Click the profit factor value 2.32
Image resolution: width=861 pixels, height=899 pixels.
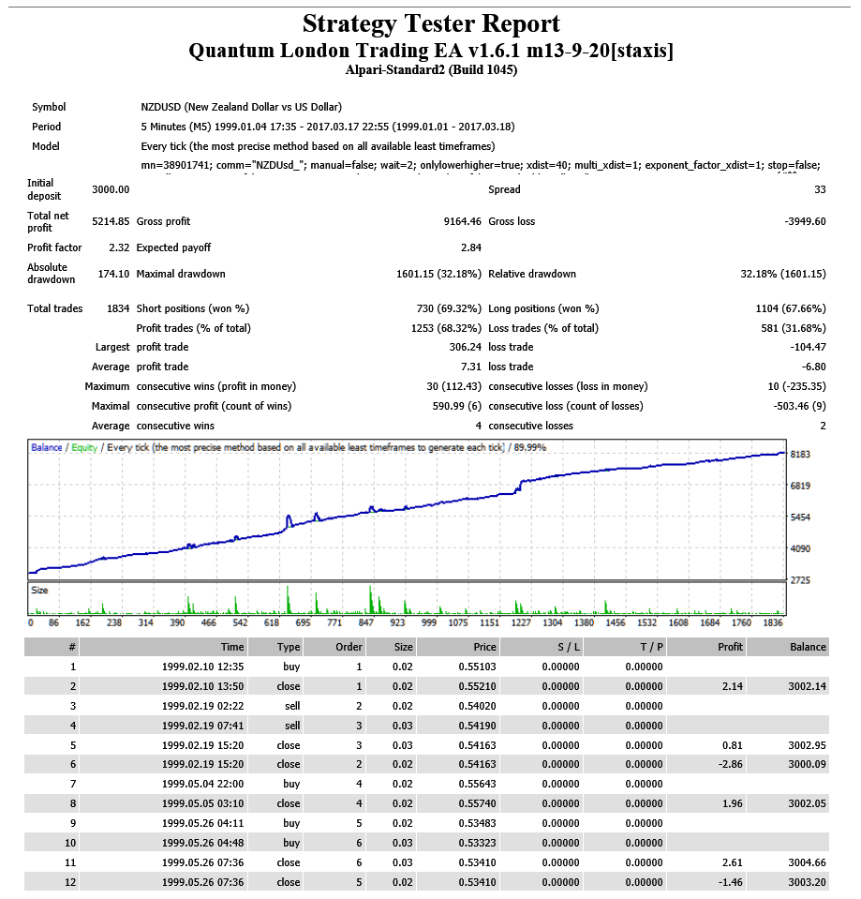point(119,247)
